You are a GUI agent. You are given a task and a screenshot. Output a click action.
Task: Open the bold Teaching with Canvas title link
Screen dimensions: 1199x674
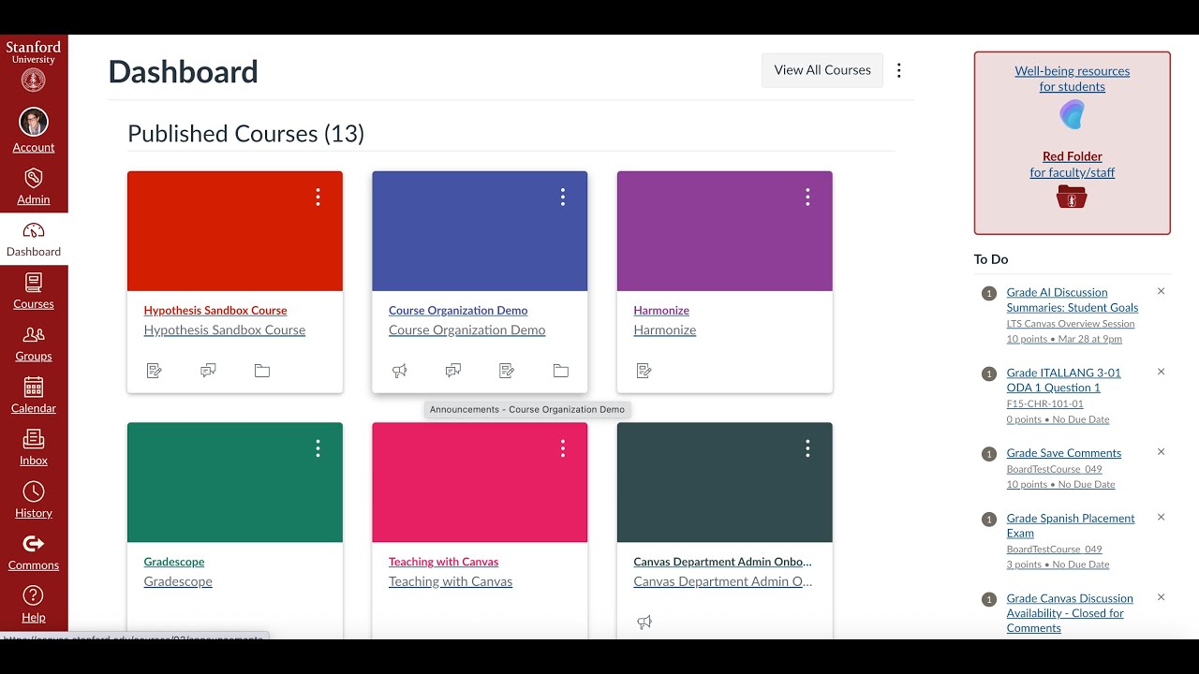point(444,563)
